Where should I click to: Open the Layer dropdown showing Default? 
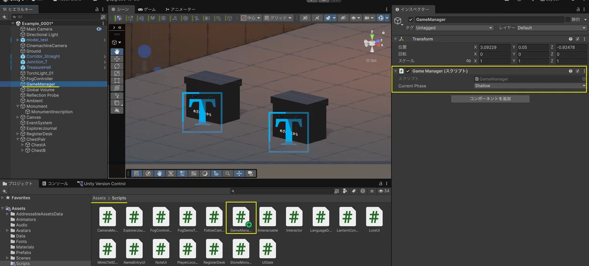551,28
